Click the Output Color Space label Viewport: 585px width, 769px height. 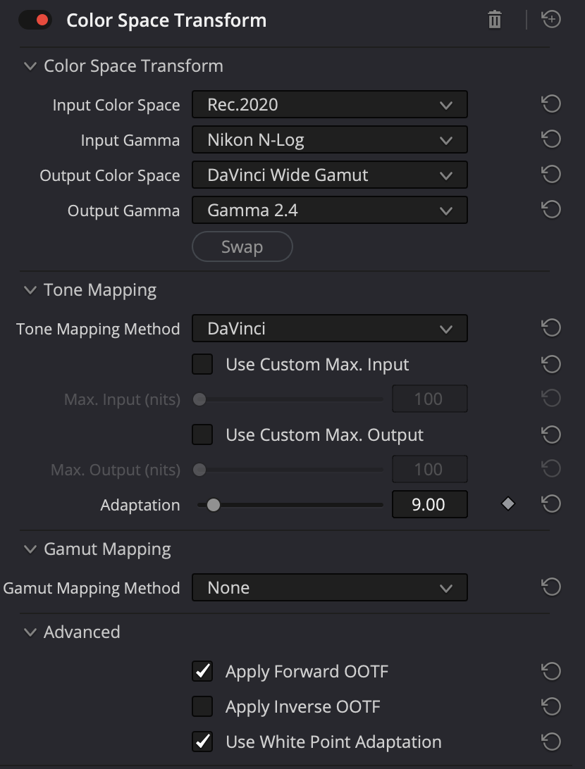pos(110,175)
